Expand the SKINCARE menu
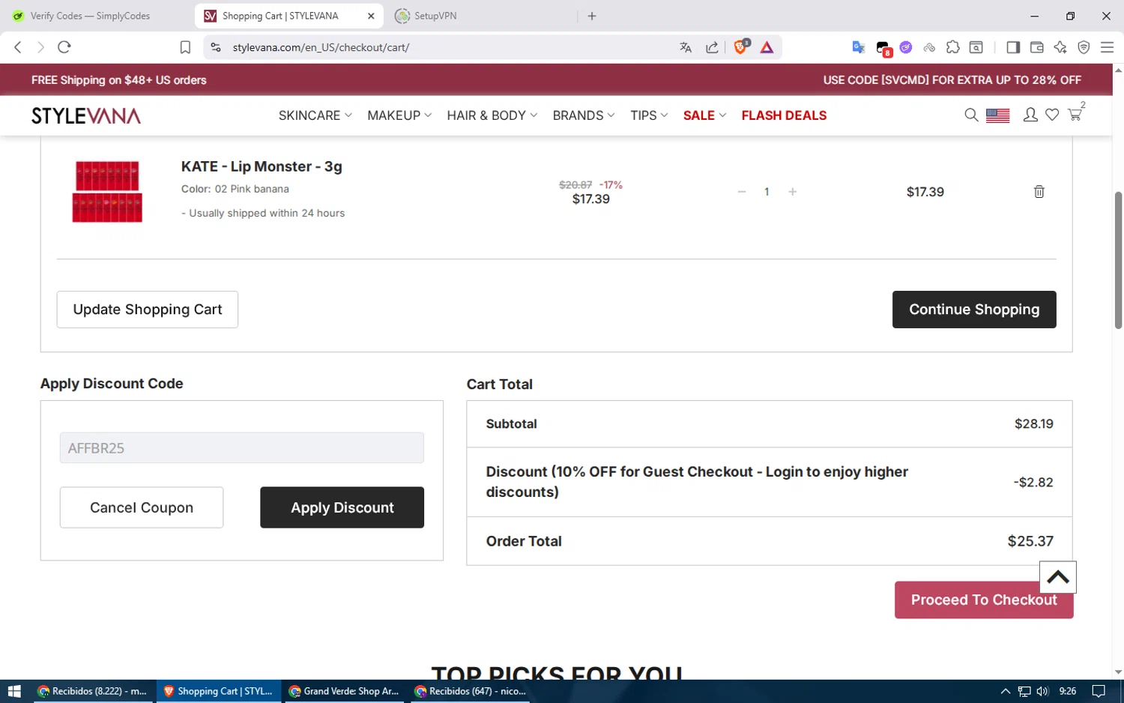 (x=315, y=115)
